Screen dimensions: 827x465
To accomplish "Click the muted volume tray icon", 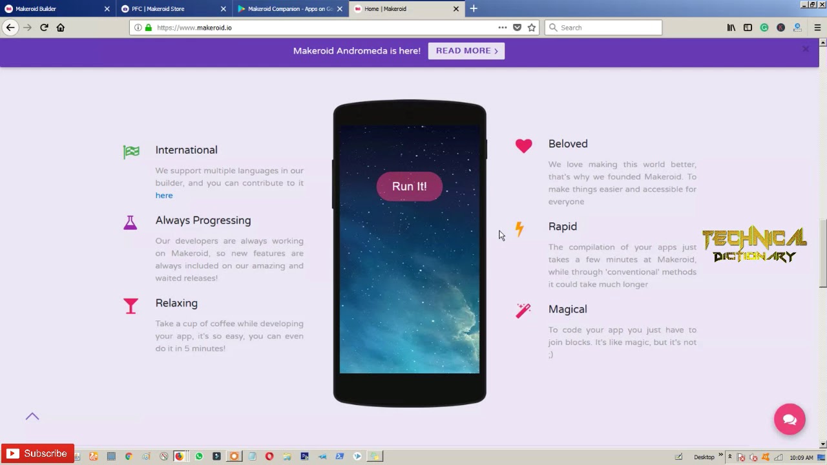I will tap(753, 457).
